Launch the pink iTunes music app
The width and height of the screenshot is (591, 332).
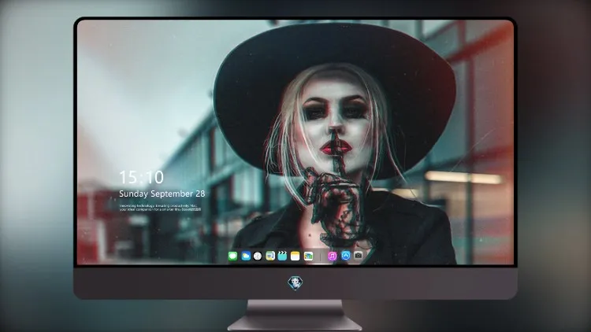point(332,256)
